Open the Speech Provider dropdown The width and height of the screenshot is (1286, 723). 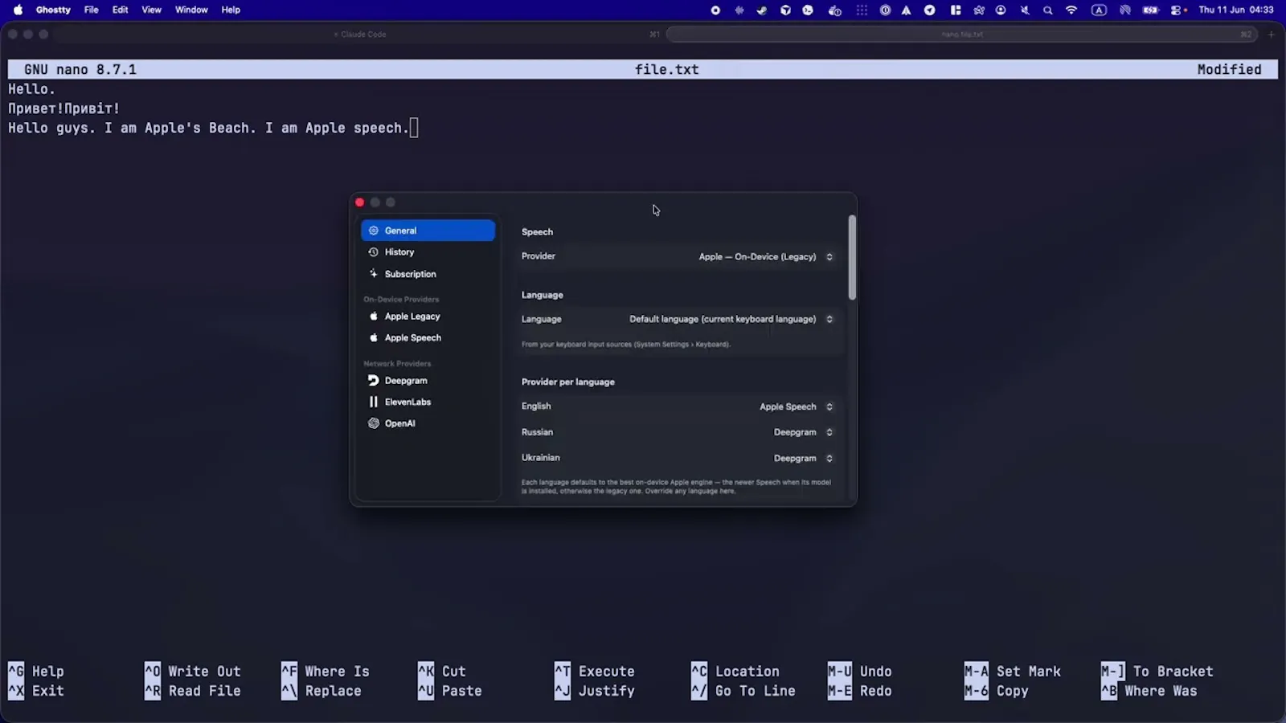point(767,257)
